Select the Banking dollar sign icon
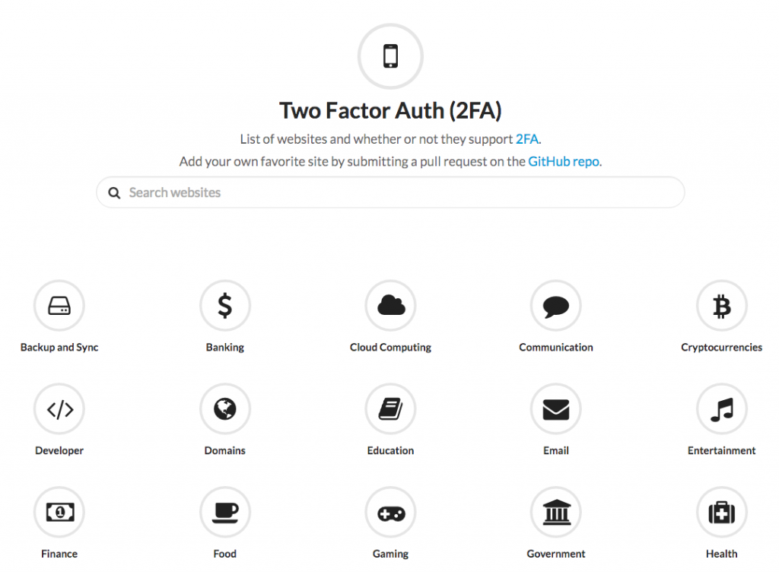This screenshot has width=779, height=572. click(225, 305)
